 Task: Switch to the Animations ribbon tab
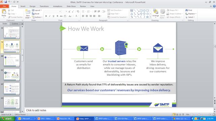pyautogui.click(x=58, y=6)
